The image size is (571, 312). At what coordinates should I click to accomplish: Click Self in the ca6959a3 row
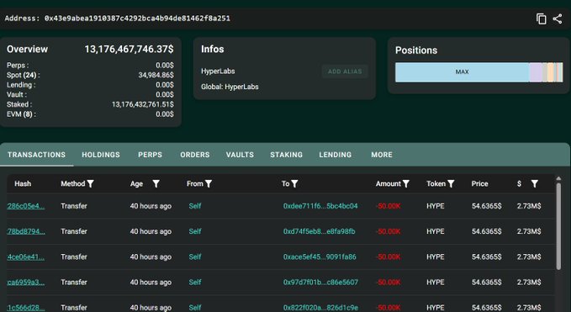point(195,283)
